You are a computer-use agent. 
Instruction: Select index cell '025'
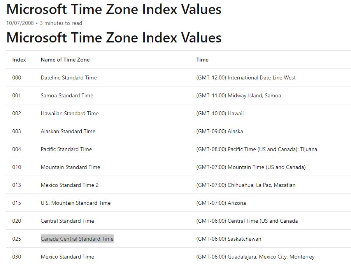17,239
